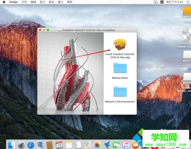Open Spotlight search magnifier

(x=188, y=2)
